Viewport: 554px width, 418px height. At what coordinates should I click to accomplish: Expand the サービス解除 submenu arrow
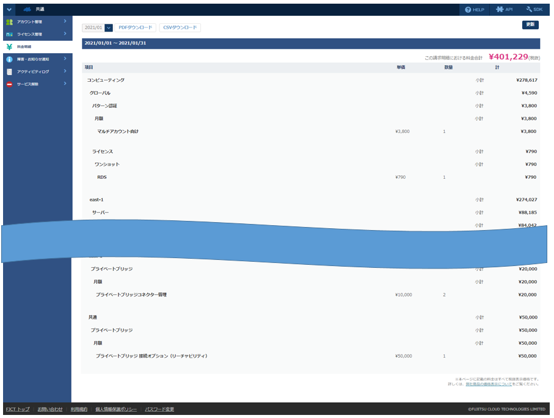click(65, 84)
